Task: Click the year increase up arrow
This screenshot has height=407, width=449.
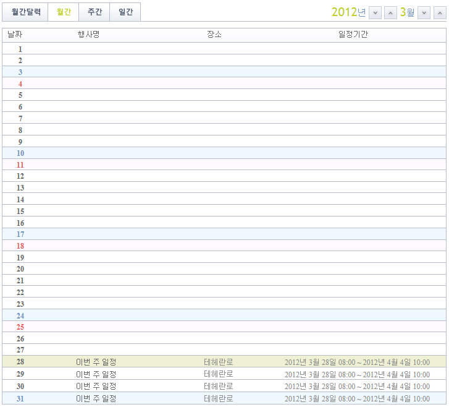Action: tap(391, 13)
